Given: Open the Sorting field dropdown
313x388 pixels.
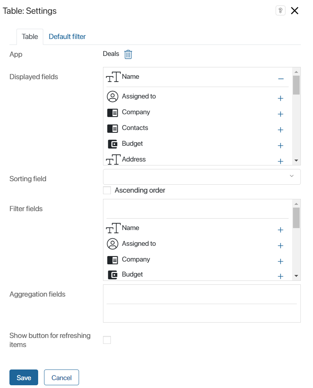Looking at the screenshot, I should point(202,177).
